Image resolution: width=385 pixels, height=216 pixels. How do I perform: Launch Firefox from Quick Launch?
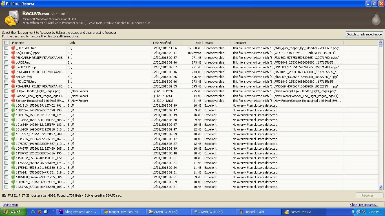coord(39,212)
